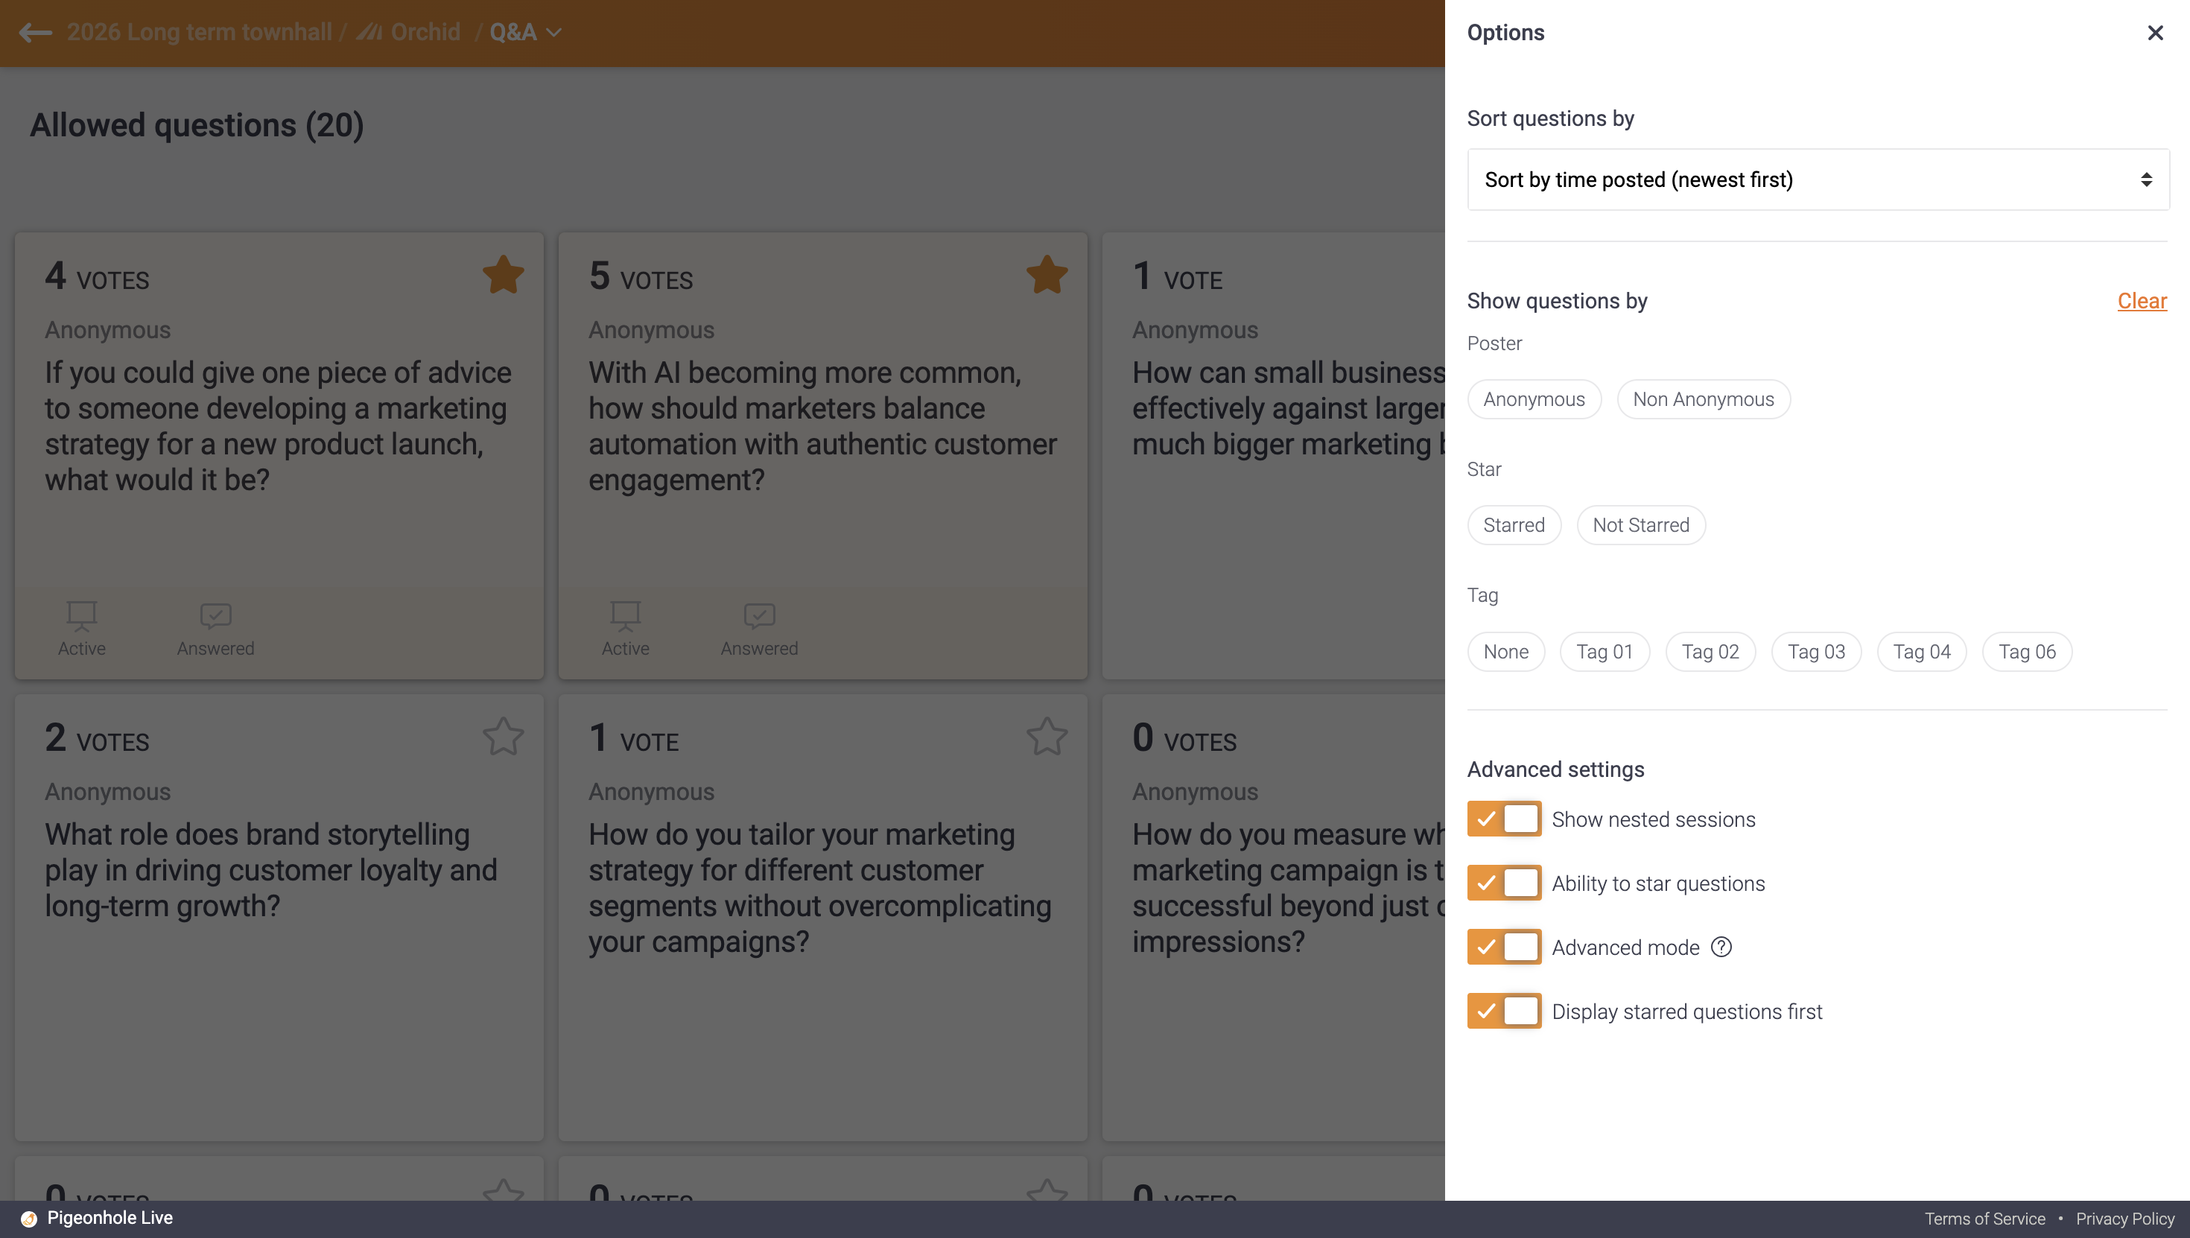Image resolution: width=2190 pixels, height=1238 pixels.
Task: Toggle the Advanced mode switch
Action: pyautogui.click(x=1504, y=947)
